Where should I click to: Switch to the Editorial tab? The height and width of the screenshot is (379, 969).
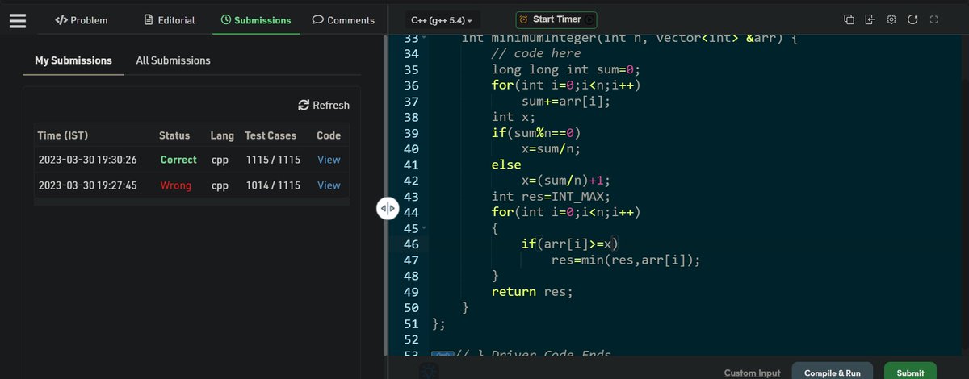click(169, 20)
